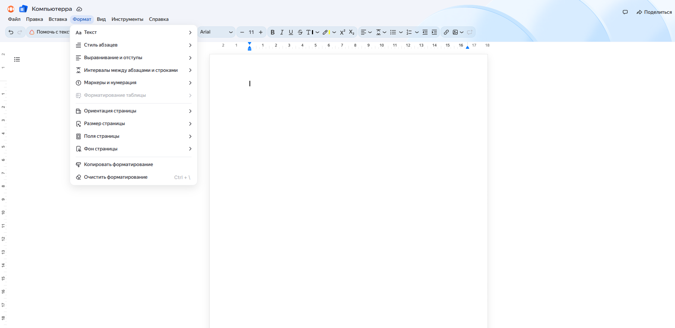Open the document outline list icon
Viewport: 675px width, 328px height.
[x=17, y=60]
